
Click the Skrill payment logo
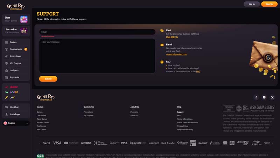tap(47, 143)
